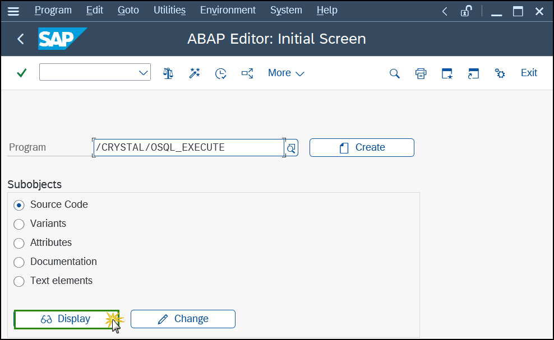Click the Display button
This screenshot has width=554, height=340.
tap(66, 319)
